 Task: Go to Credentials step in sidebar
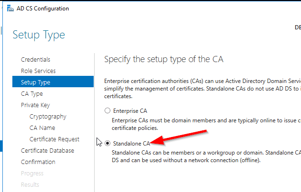tap(36, 60)
